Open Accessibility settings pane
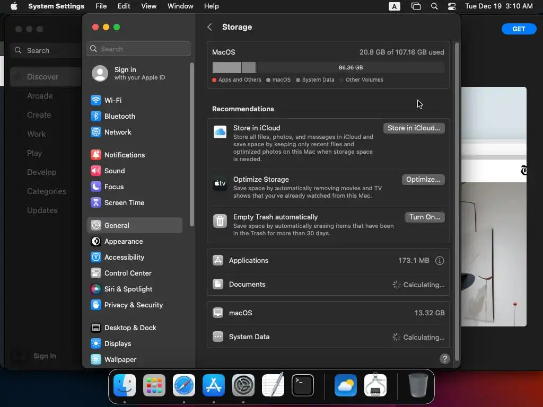 (x=134, y=258)
